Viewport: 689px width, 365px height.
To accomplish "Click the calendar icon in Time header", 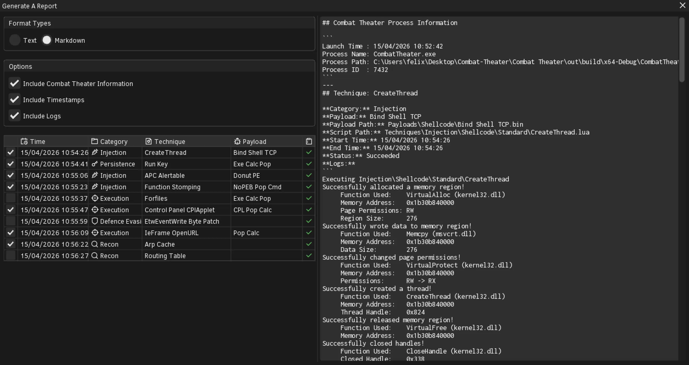I will click(24, 141).
